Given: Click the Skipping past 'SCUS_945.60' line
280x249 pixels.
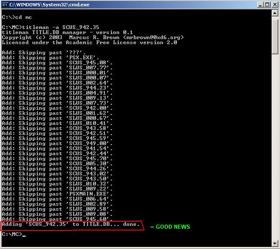Looking at the screenshot, I should [x=57, y=219].
